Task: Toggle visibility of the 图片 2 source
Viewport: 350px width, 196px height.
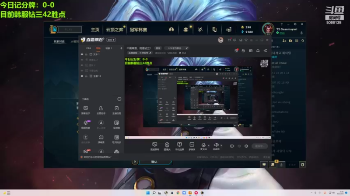Action: 82,65
